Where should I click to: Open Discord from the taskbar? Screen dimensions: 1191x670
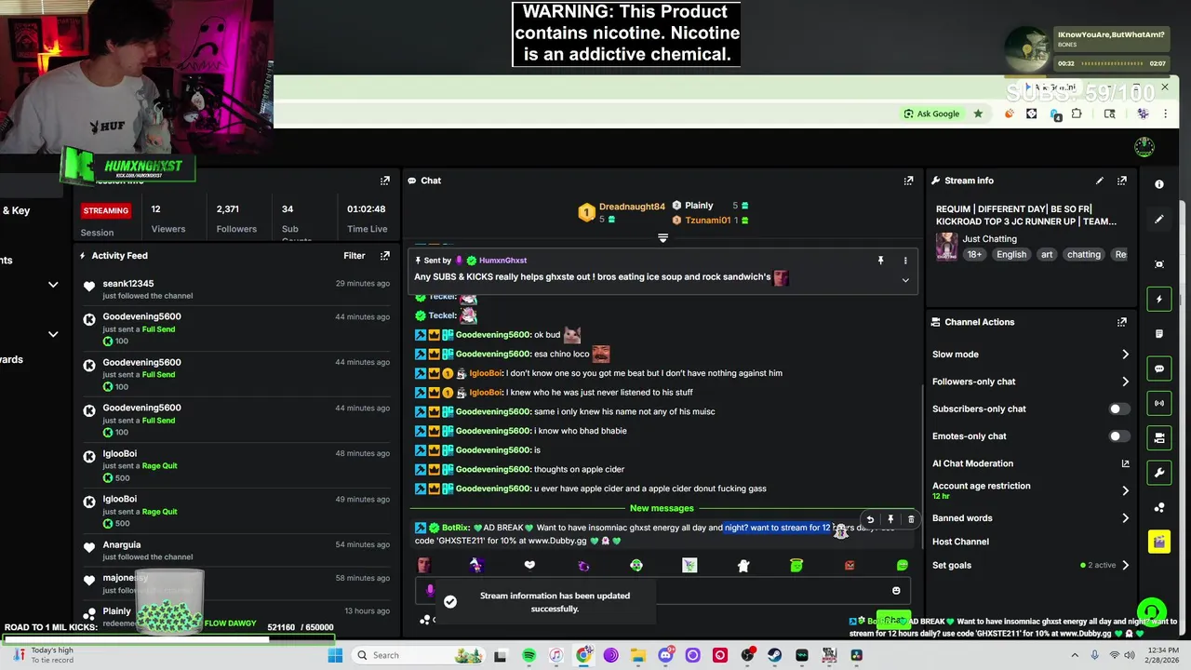click(x=665, y=655)
